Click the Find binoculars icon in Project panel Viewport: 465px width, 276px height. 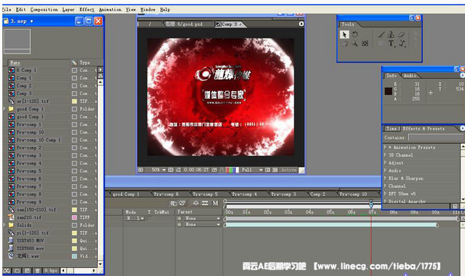coord(7,270)
